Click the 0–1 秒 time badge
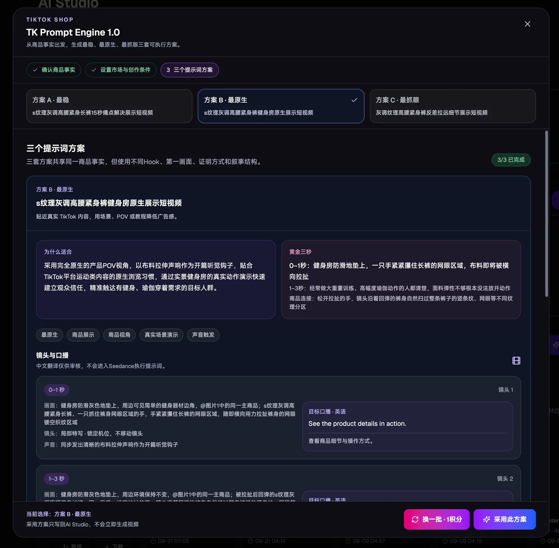 57,390
